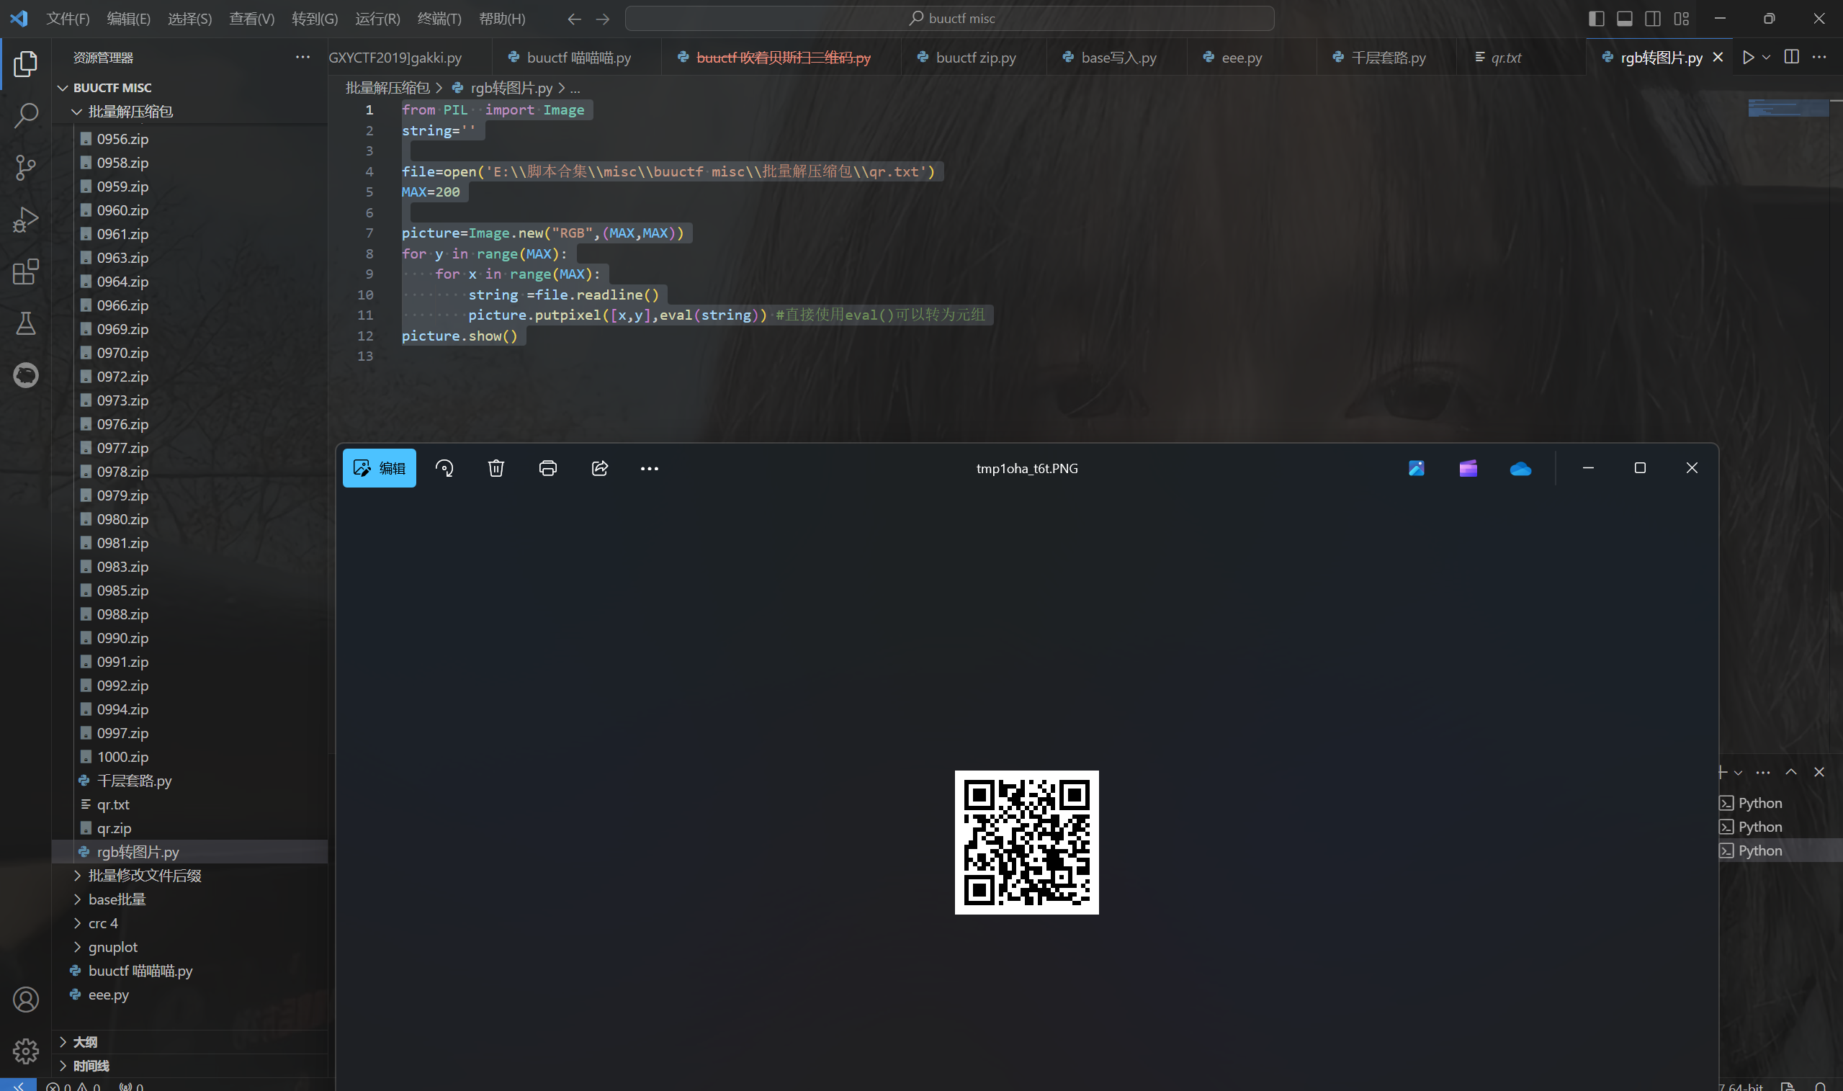This screenshot has height=1091, width=1843.
Task: Open the 查看(V) menu
Action: [x=251, y=19]
